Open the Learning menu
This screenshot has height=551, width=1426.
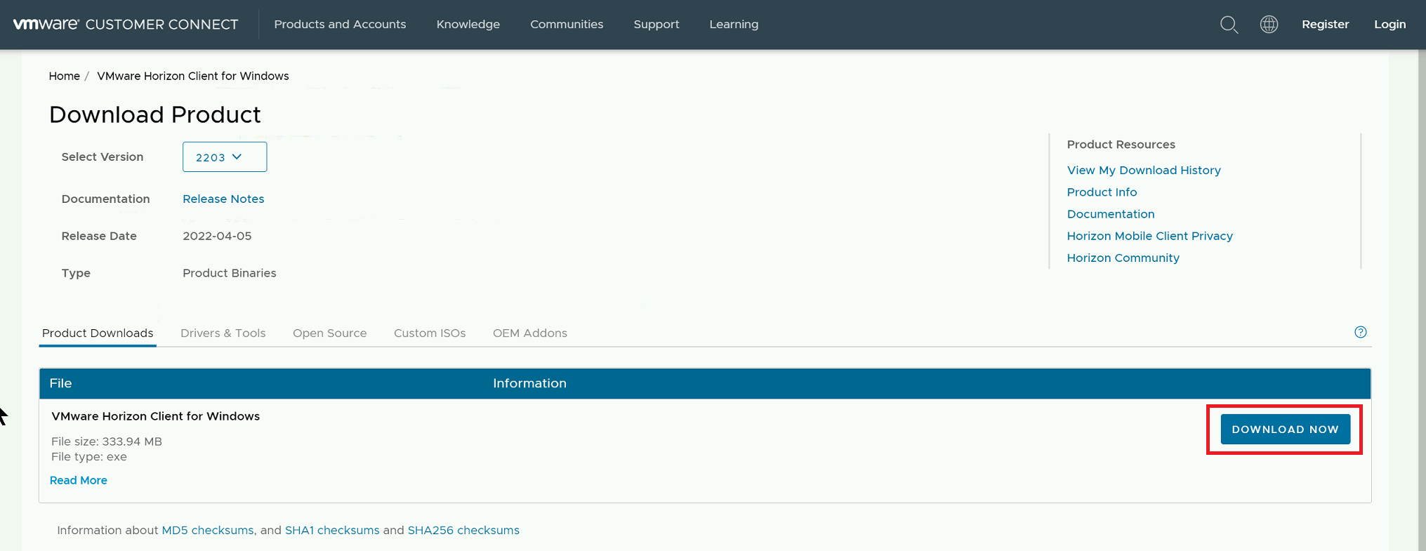pos(734,24)
